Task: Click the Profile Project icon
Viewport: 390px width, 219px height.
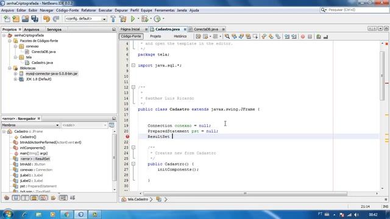Action: click(x=157, y=19)
